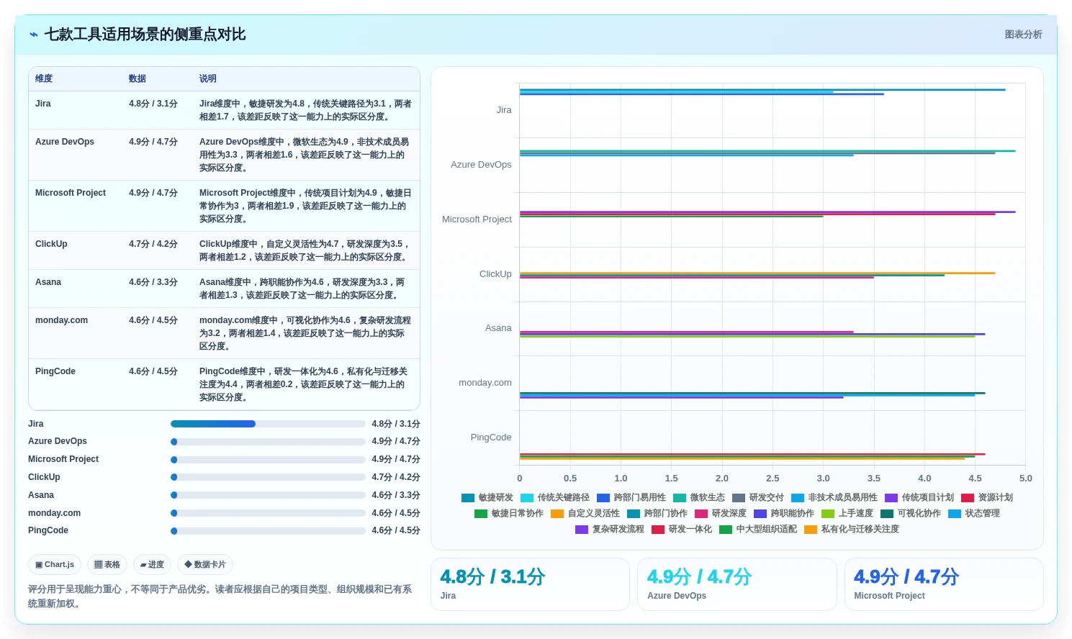Viewport: 1072px width, 639px height.
Task: Click the monday.com label on the chart axis
Action: pos(485,383)
